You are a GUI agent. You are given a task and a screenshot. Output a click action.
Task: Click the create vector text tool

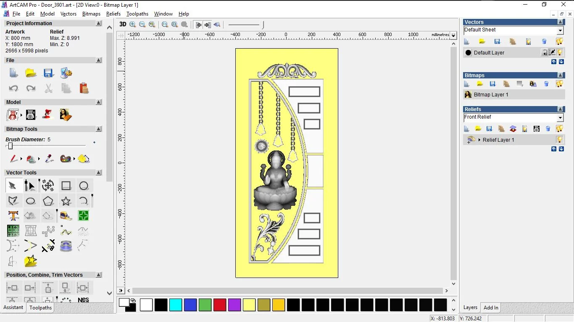click(x=13, y=216)
